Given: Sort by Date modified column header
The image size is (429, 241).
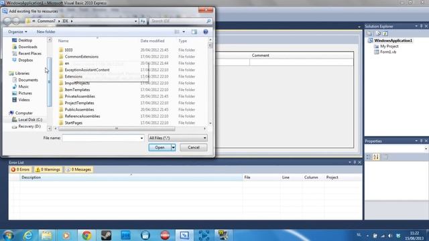Looking at the screenshot, I should (x=152, y=41).
